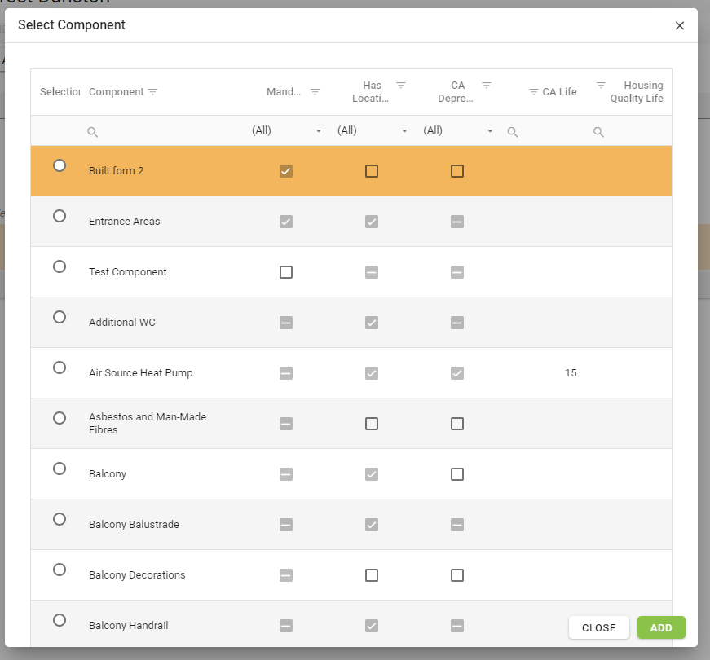Click the Component search input field
This screenshot has height=660, width=710.
click(x=163, y=131)
